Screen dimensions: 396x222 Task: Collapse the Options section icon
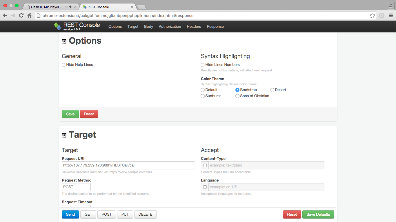(x=64, y=41)
